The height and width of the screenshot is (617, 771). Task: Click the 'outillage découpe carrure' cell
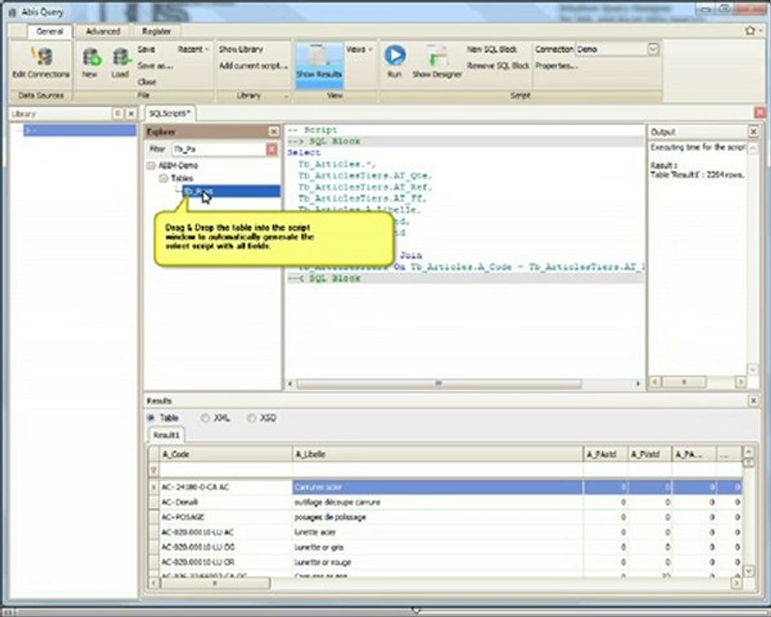(x=438, y=502)
